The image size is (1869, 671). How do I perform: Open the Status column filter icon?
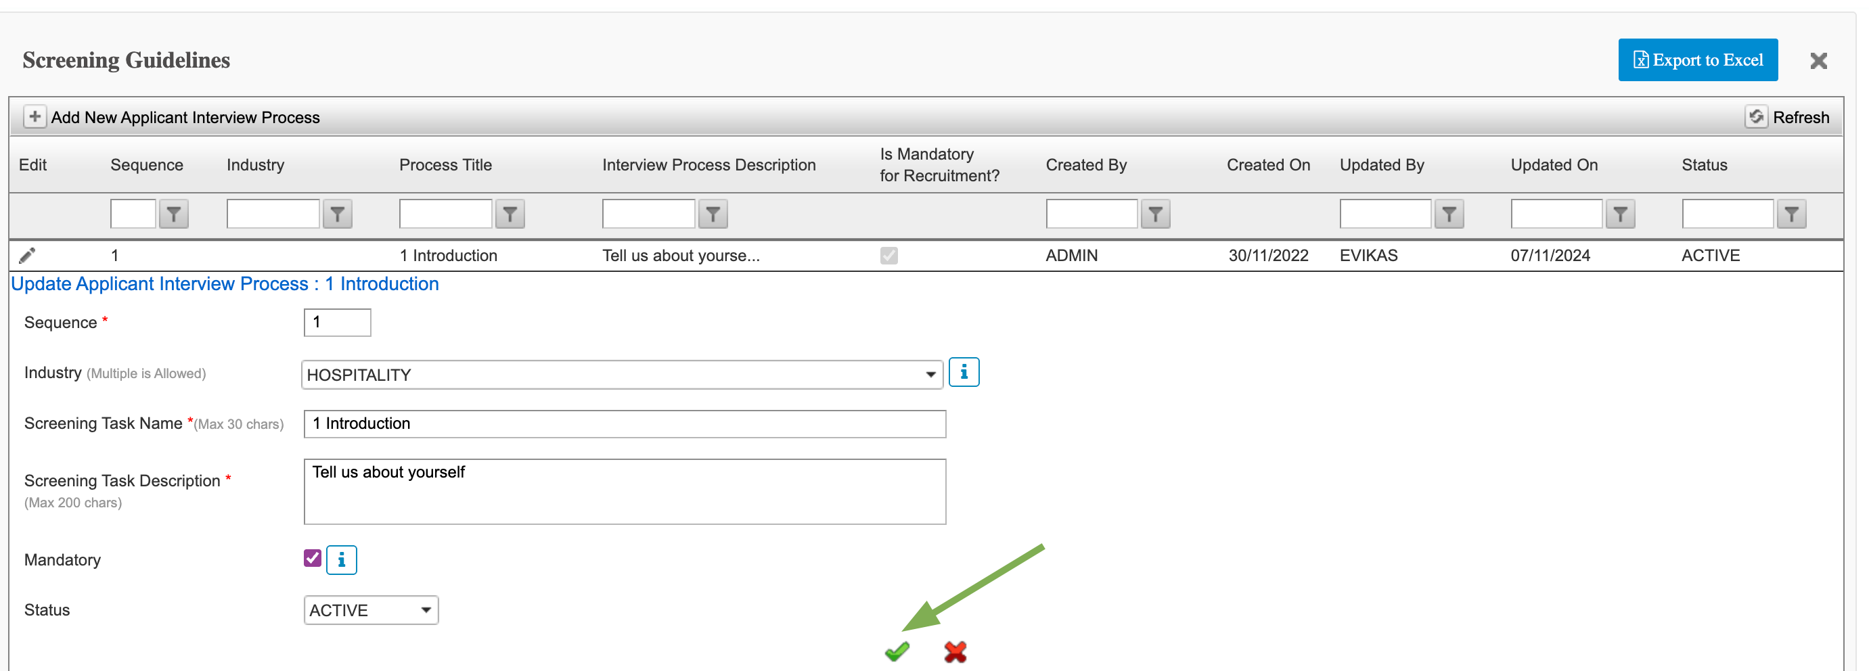[1791, 214]
